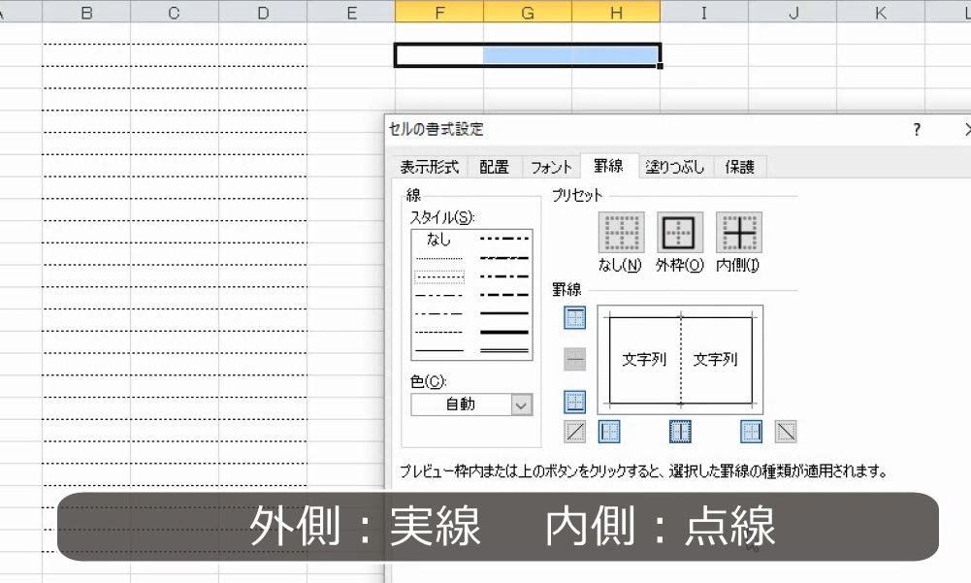Switch to the 塗りつぶし tab
The image size is (971, 583).
[x=673, y=166]
